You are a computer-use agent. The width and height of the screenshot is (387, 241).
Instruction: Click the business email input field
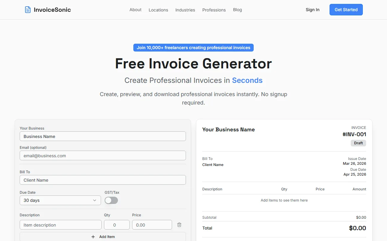103,155
